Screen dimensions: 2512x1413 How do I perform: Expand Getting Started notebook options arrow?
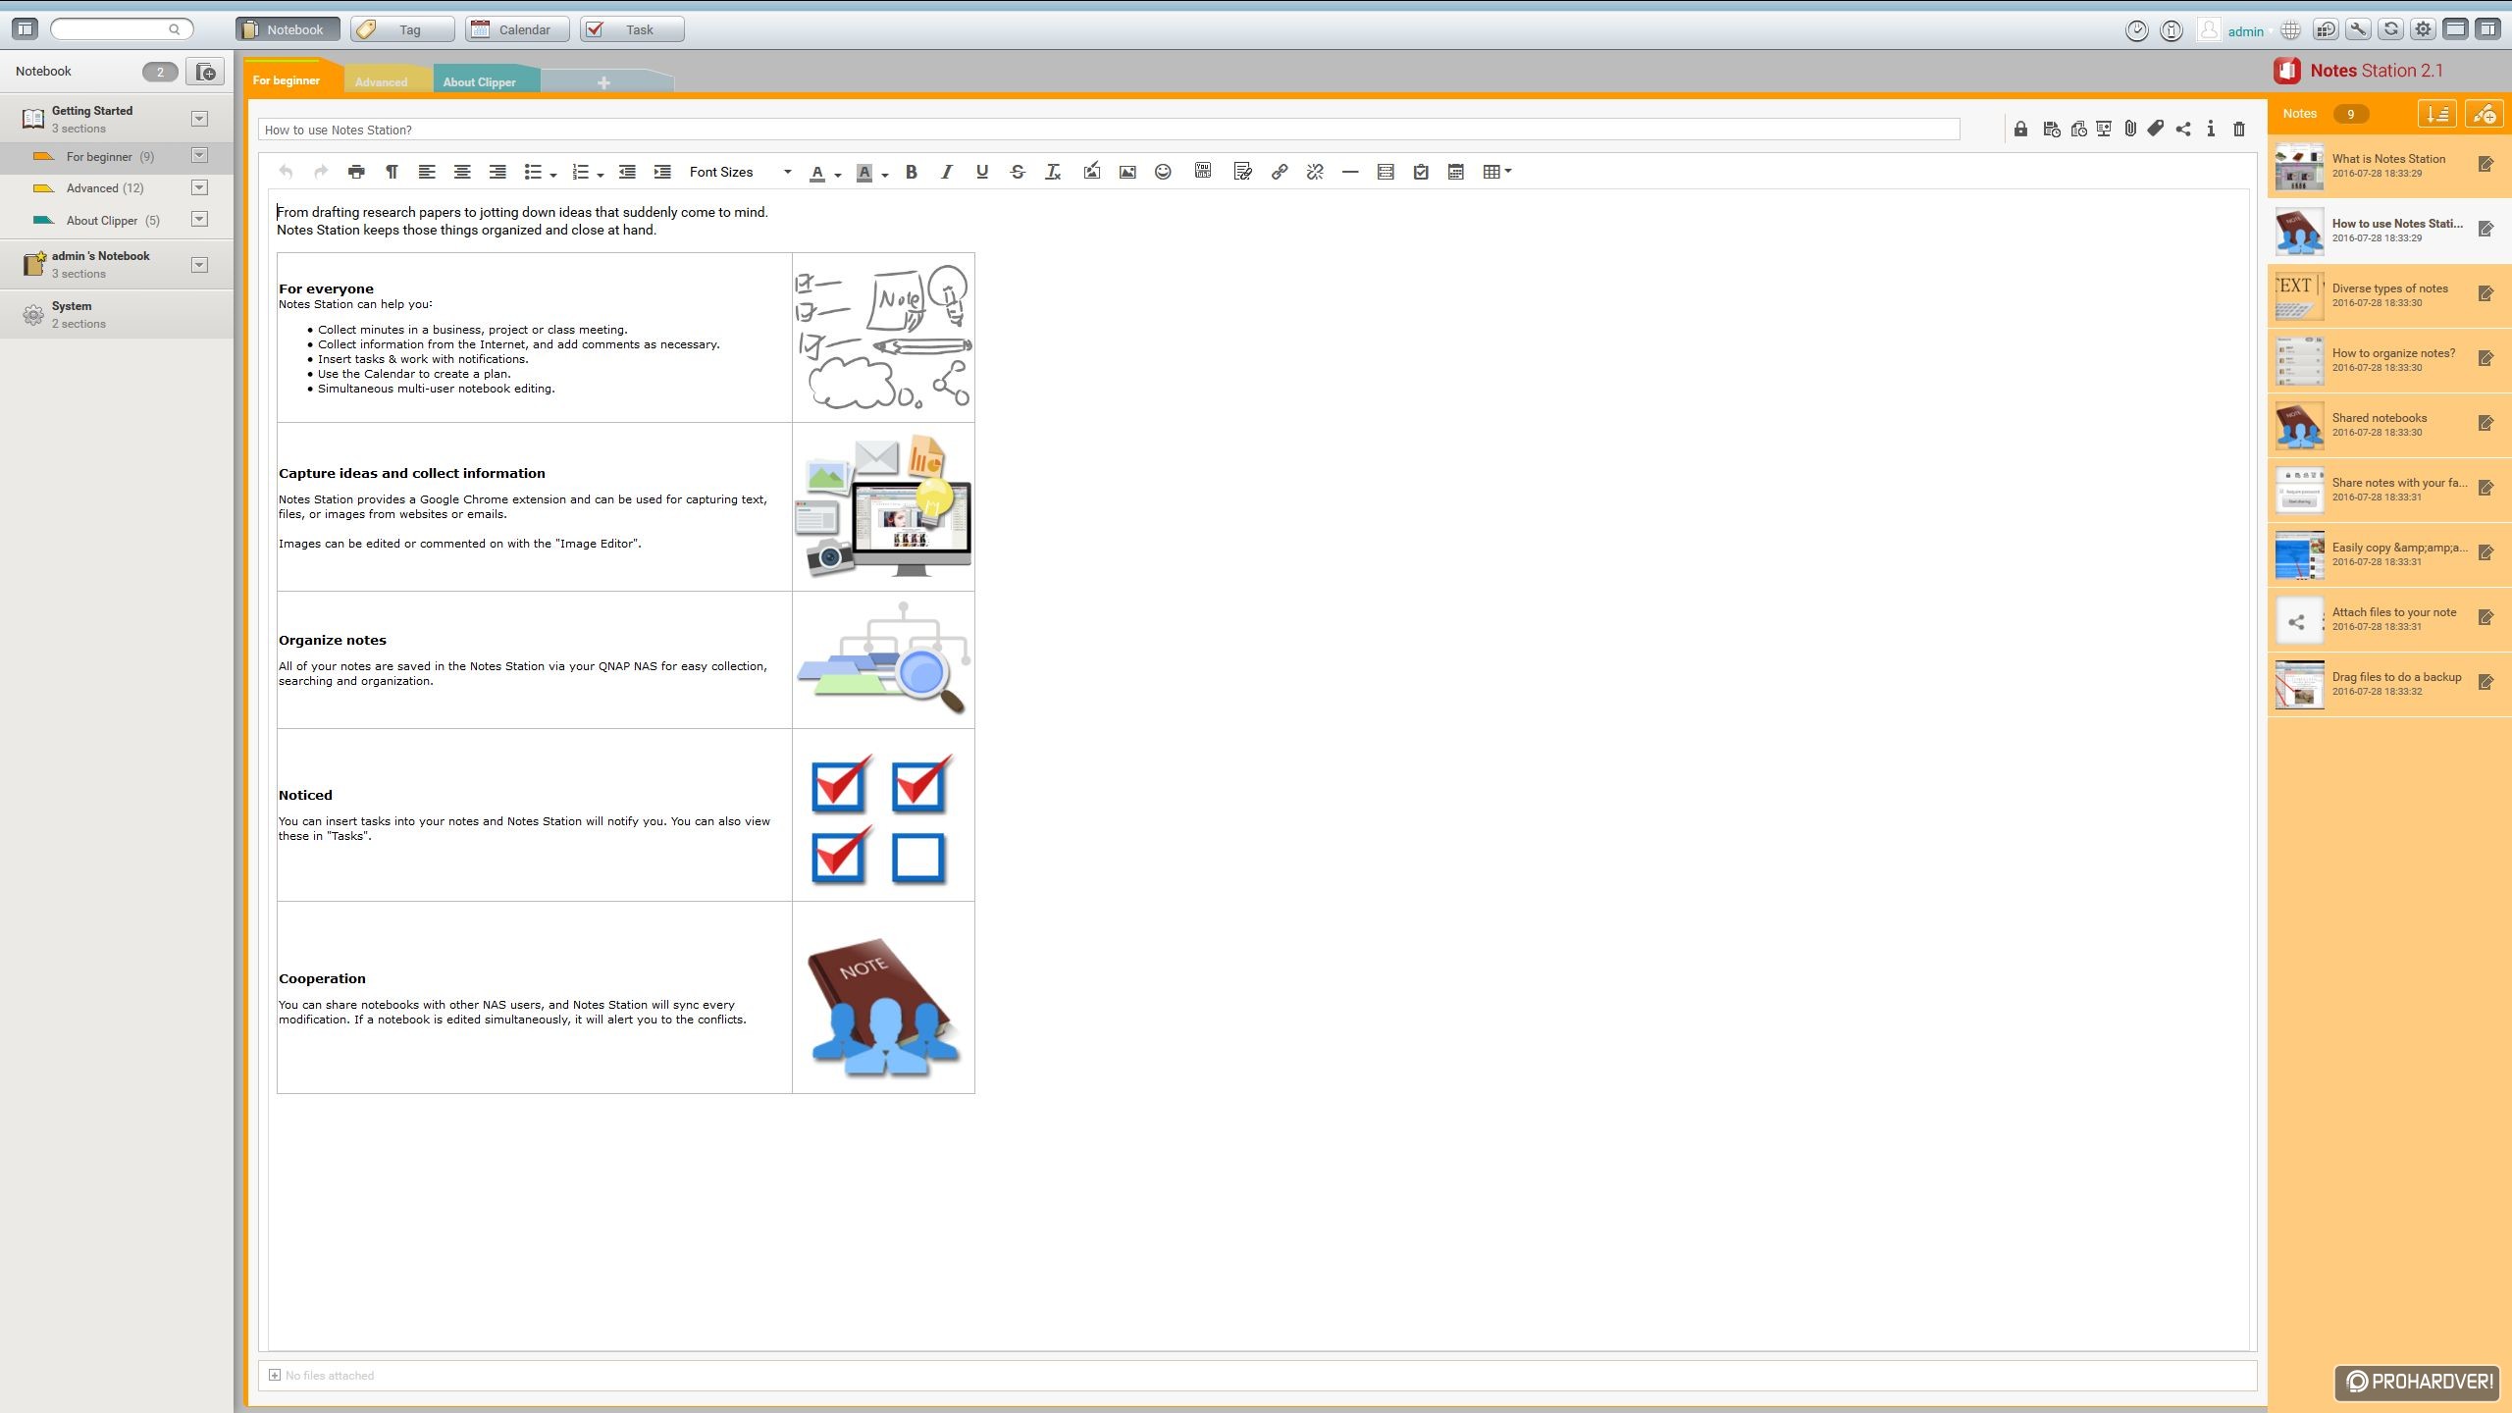pos(199,119)
